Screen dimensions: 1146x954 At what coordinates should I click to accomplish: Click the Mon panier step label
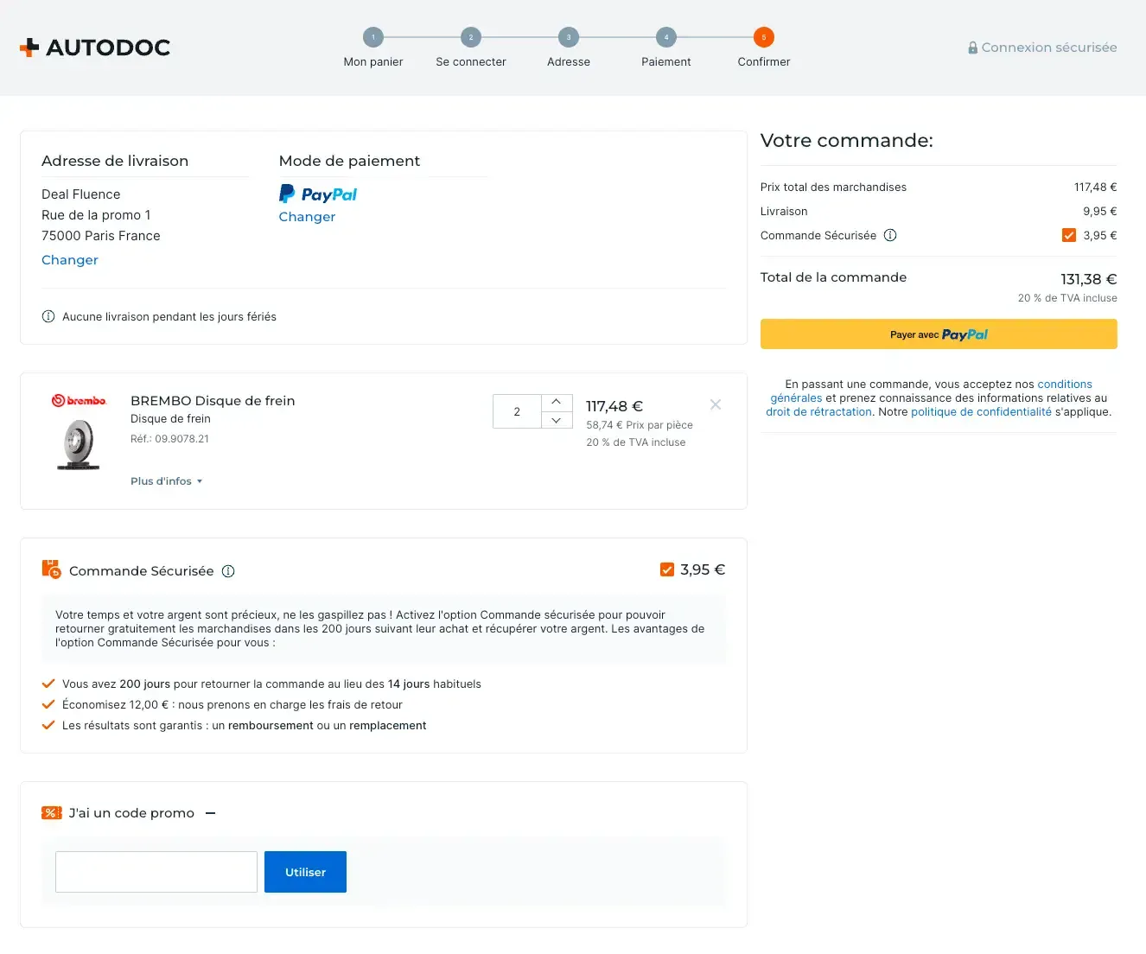(373, 61)
